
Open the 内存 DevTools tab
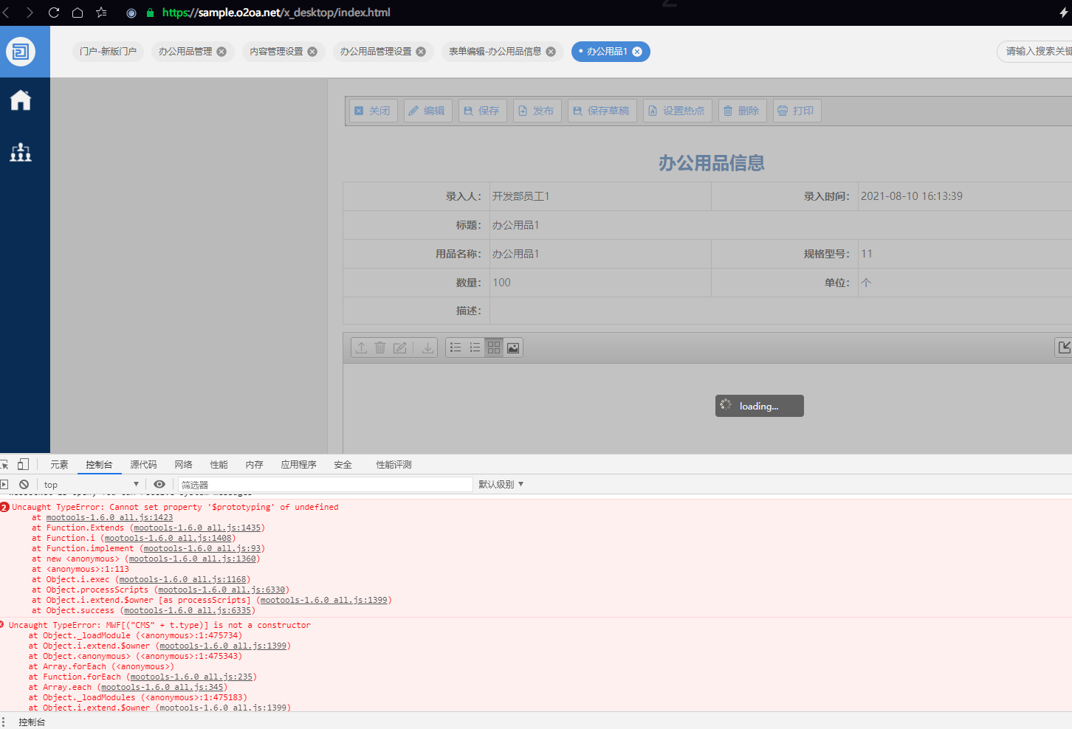pyautogui.click(x=254, y=465)
